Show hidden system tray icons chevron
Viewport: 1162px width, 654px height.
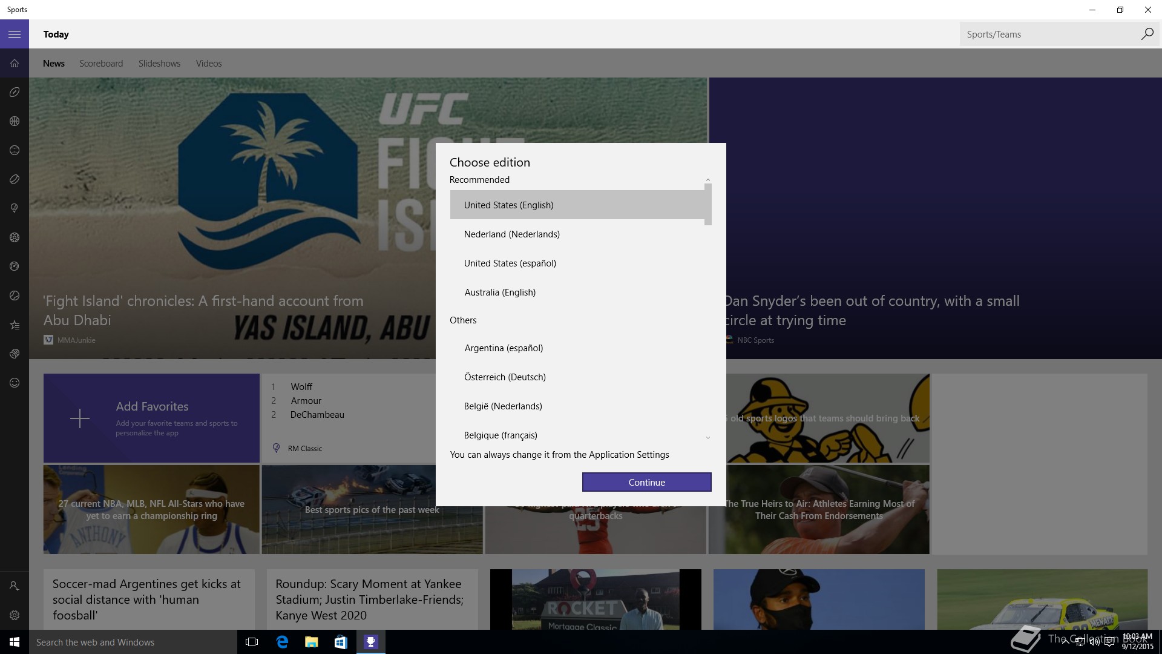pos(1065,642)
